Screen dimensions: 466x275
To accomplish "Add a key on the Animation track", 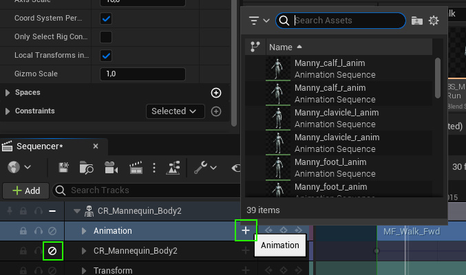I will click(x=284, y=230).
